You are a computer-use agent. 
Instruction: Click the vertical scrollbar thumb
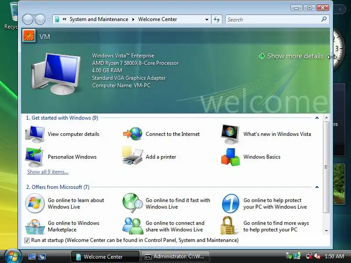(326, 167)
